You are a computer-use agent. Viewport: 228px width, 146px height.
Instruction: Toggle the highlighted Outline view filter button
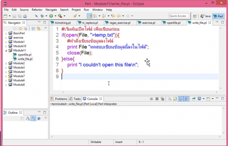(33, 118)
